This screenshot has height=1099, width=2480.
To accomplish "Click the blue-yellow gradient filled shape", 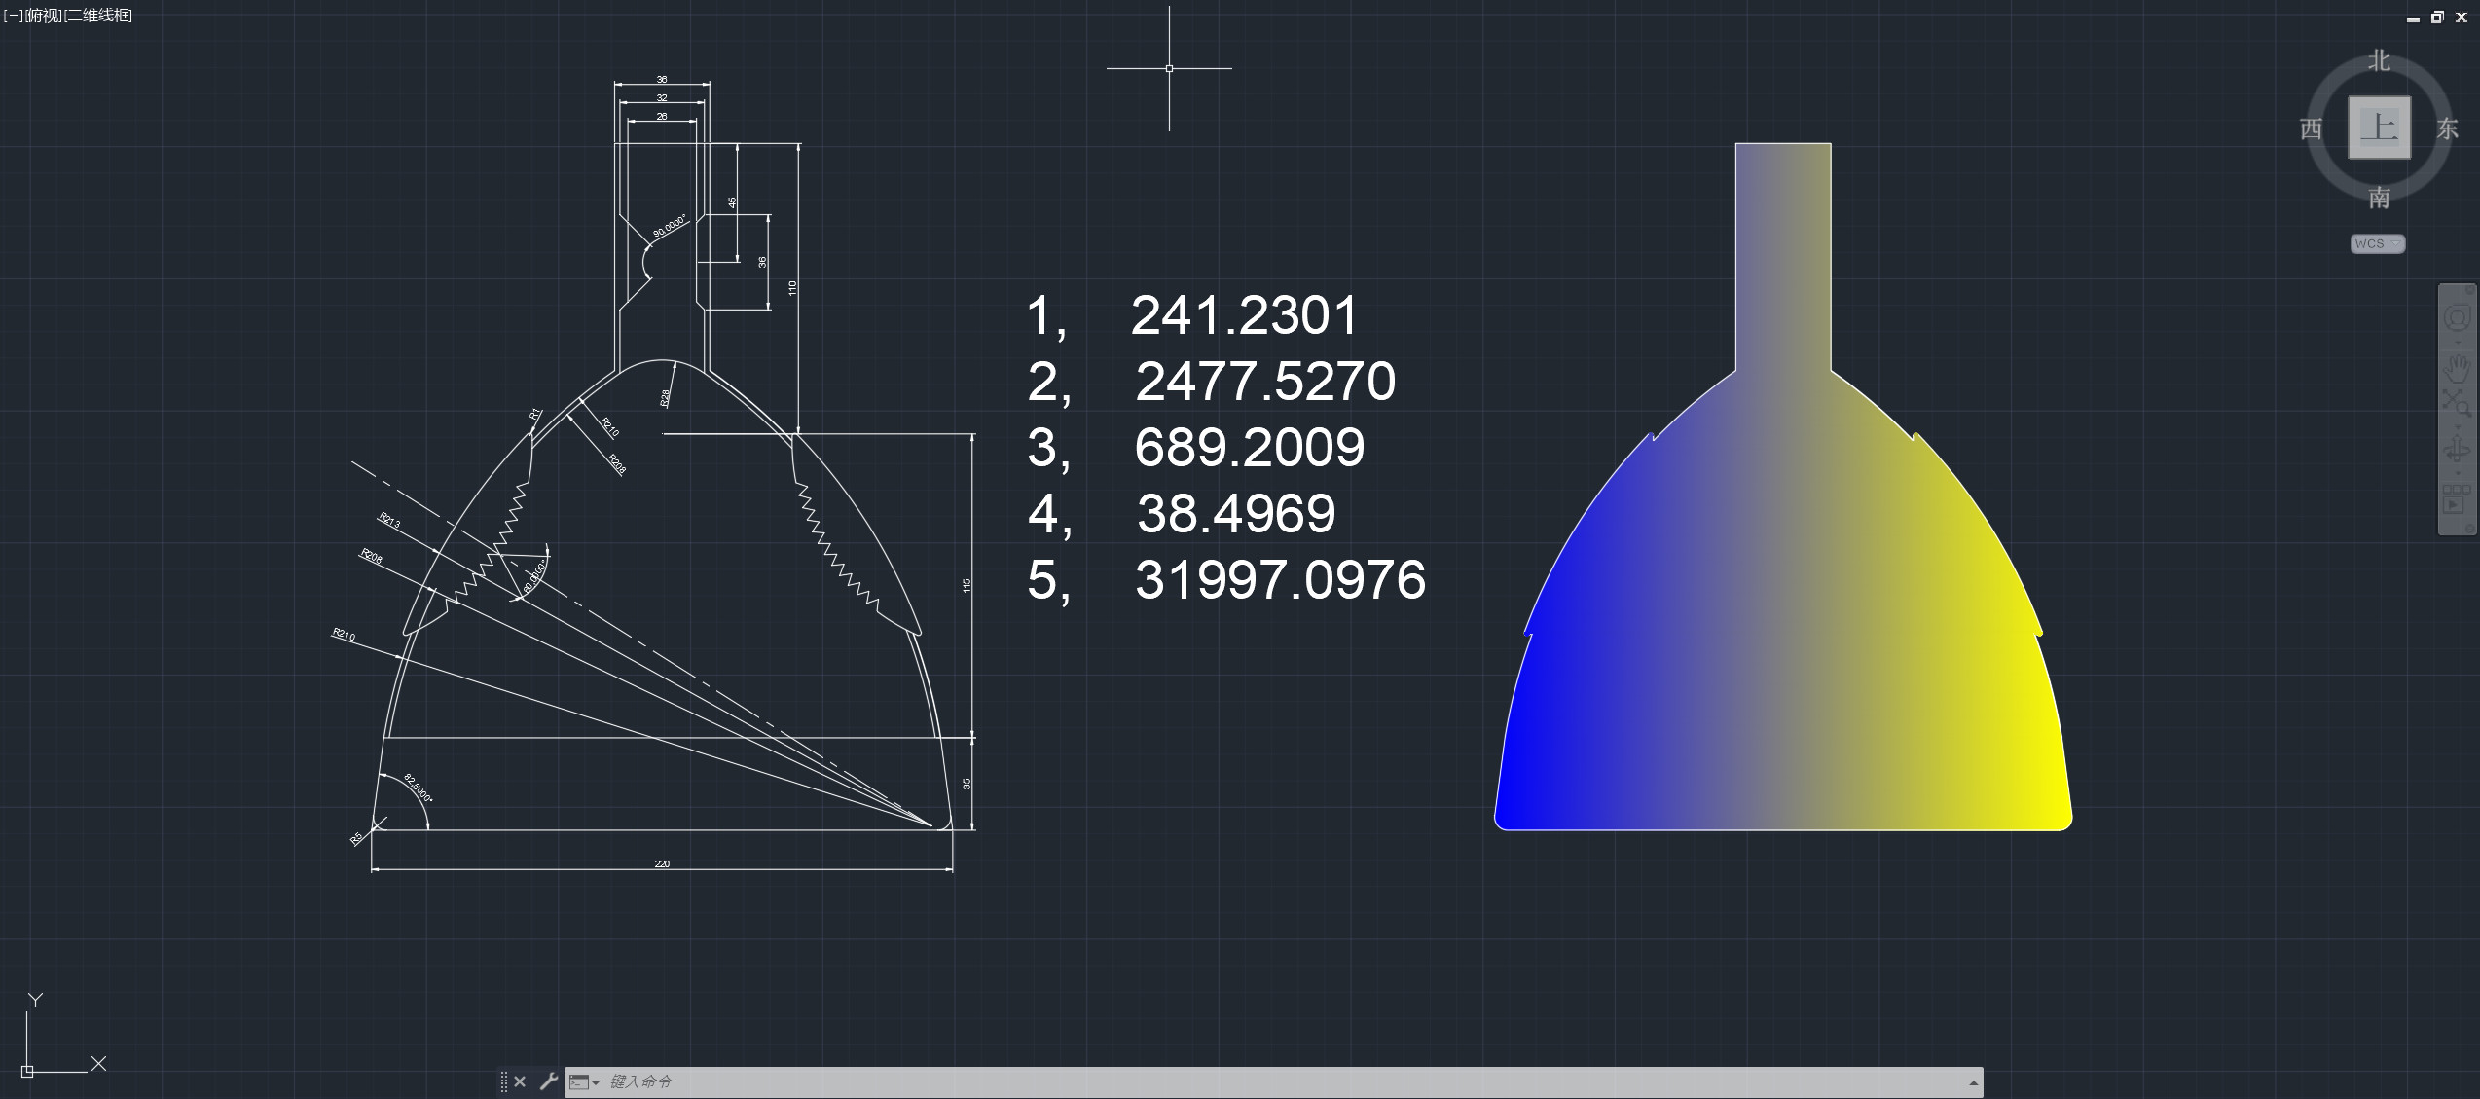I will pos(1783,633).
